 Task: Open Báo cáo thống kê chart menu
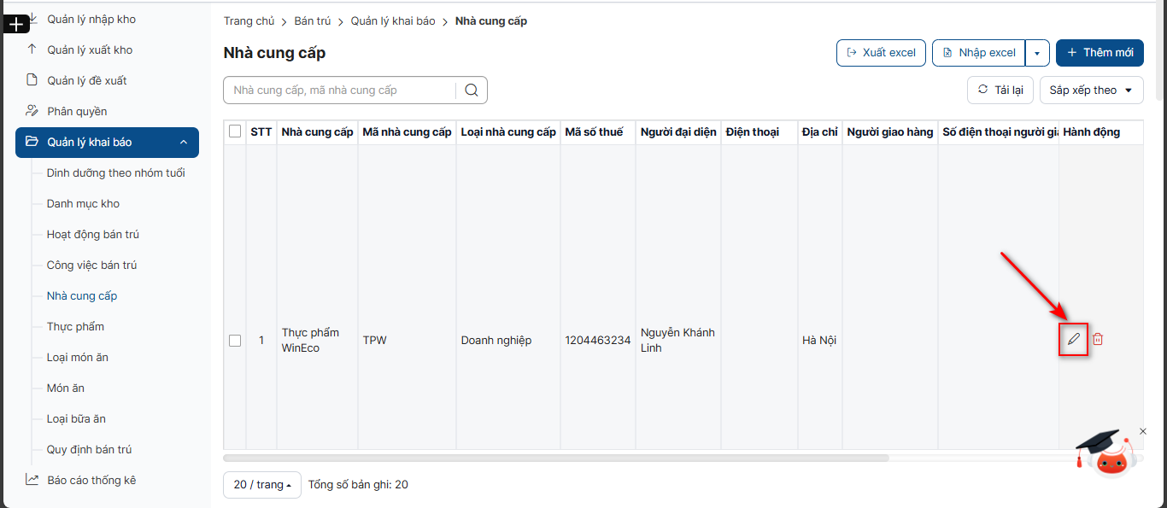[x=91, y=480]
